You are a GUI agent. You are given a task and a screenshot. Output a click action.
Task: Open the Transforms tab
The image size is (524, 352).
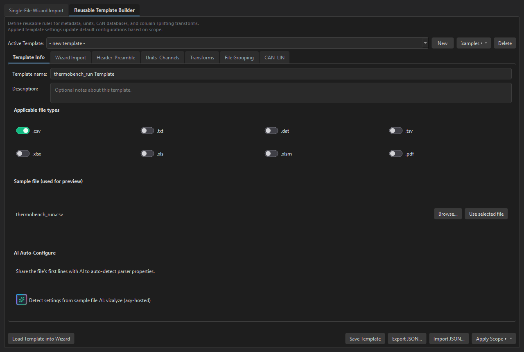pos(202,58)
